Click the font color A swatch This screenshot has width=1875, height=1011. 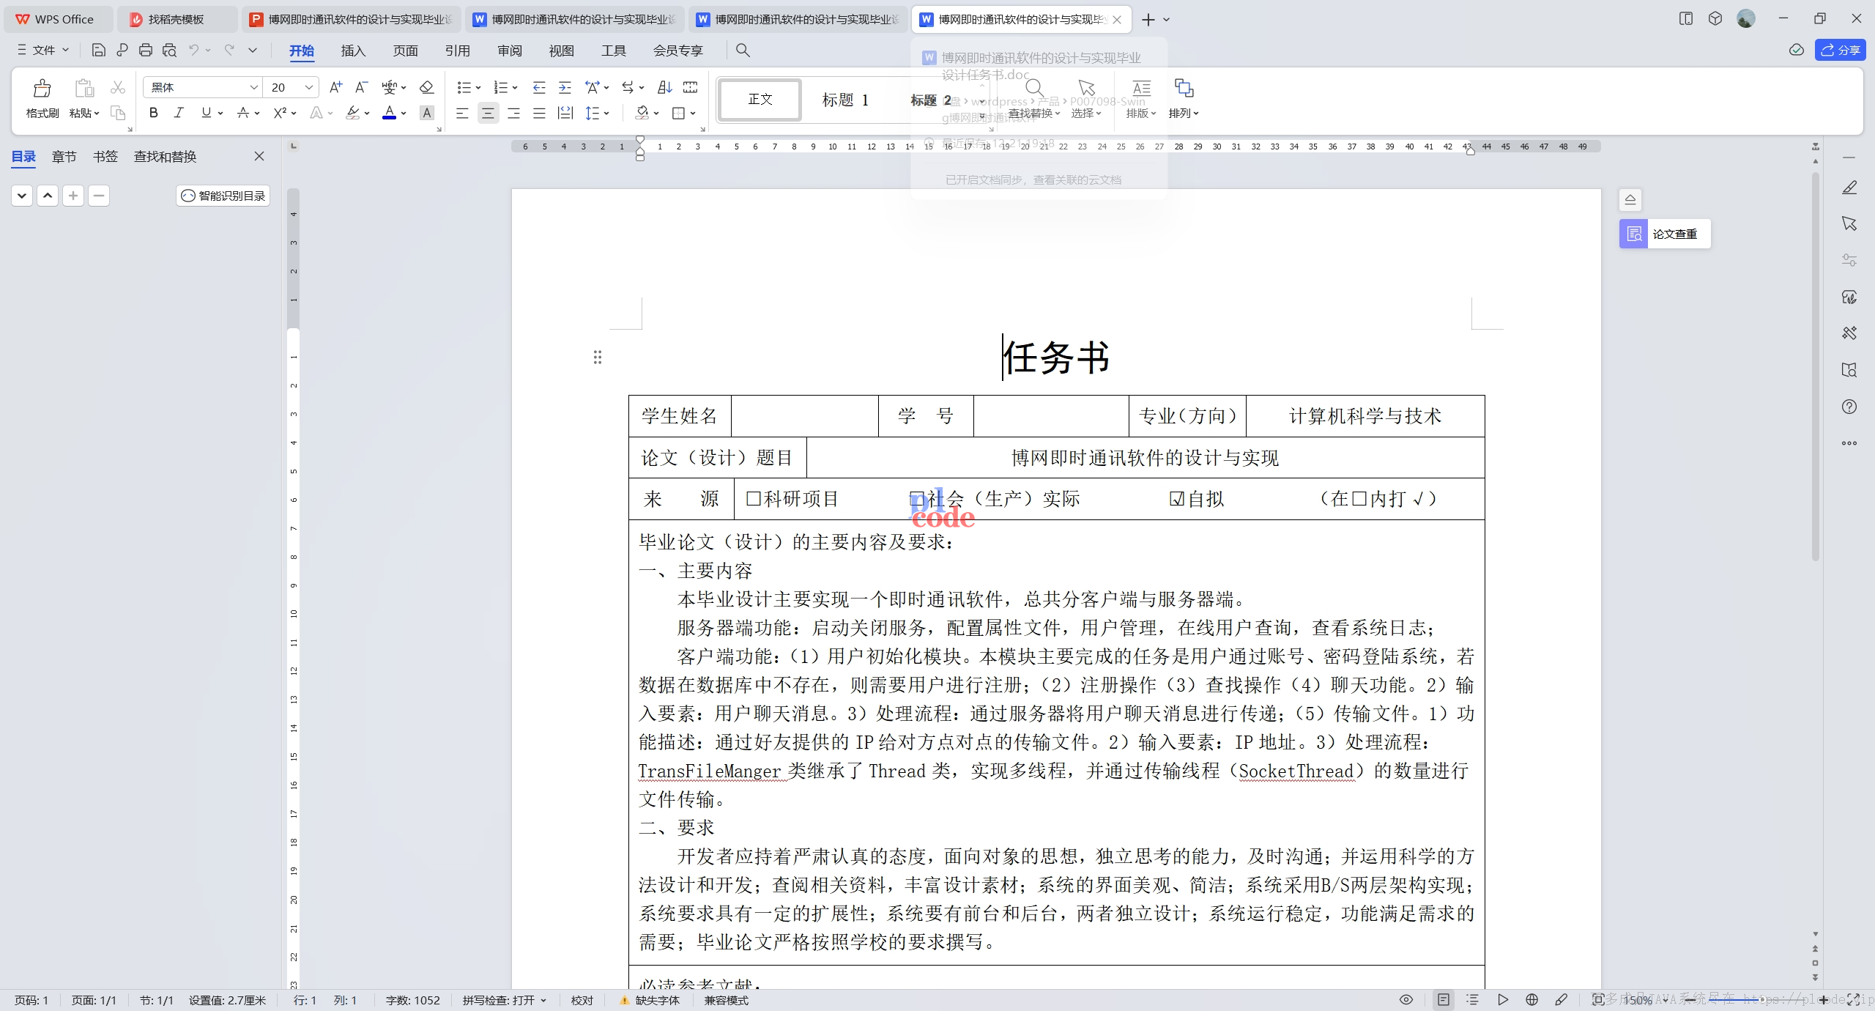coord(389,113)
